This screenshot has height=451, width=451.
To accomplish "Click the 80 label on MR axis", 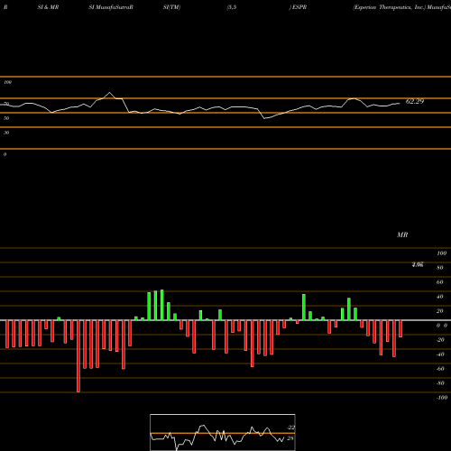I will (440, 268).
